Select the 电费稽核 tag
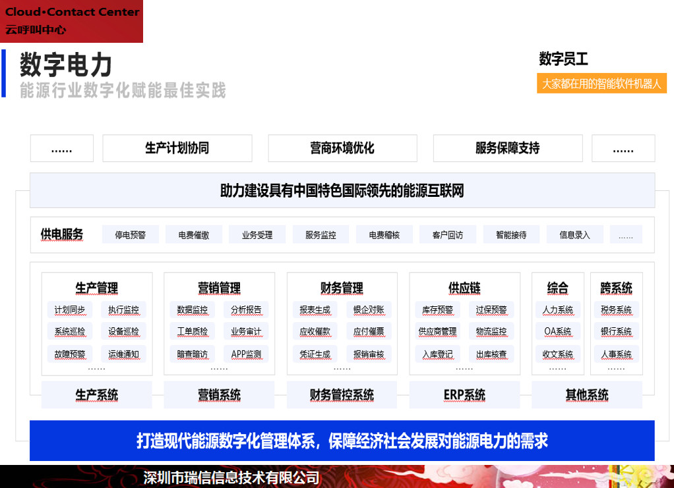The height and width of the screenshot is (488, 674). [x=384, y=234]
